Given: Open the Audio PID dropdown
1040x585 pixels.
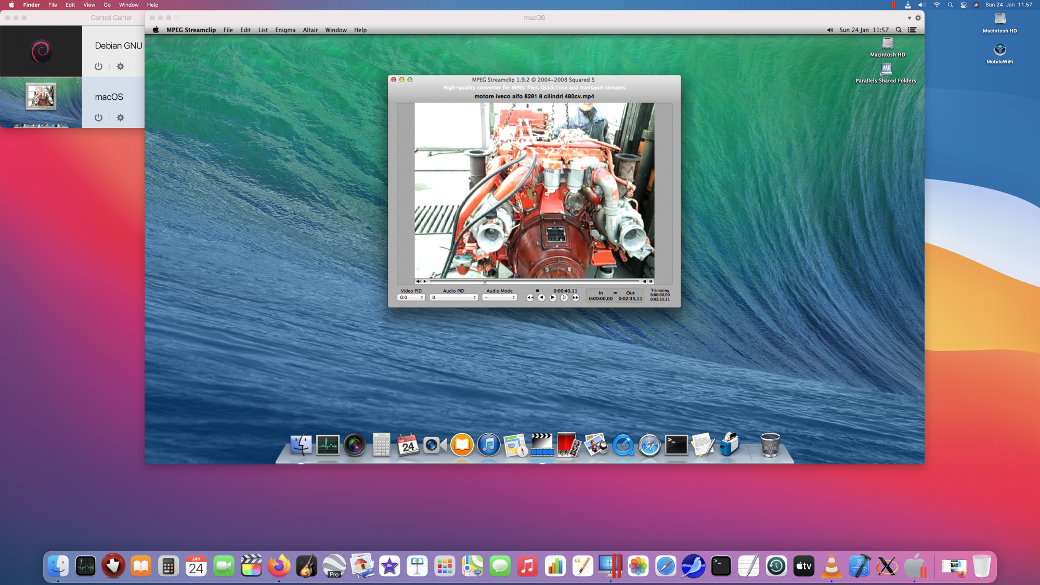Looking at the screenshot, I should click(453, 297).
